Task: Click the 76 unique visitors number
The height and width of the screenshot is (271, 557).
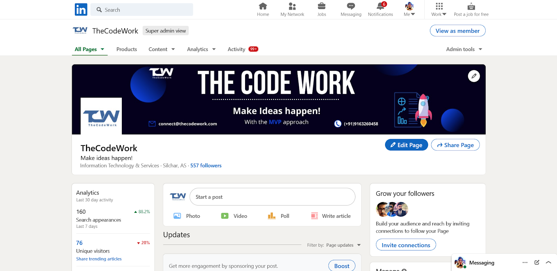Action: click(79, 243)
